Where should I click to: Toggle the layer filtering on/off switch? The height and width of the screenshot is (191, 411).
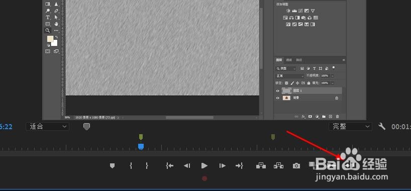click(334, 67)
